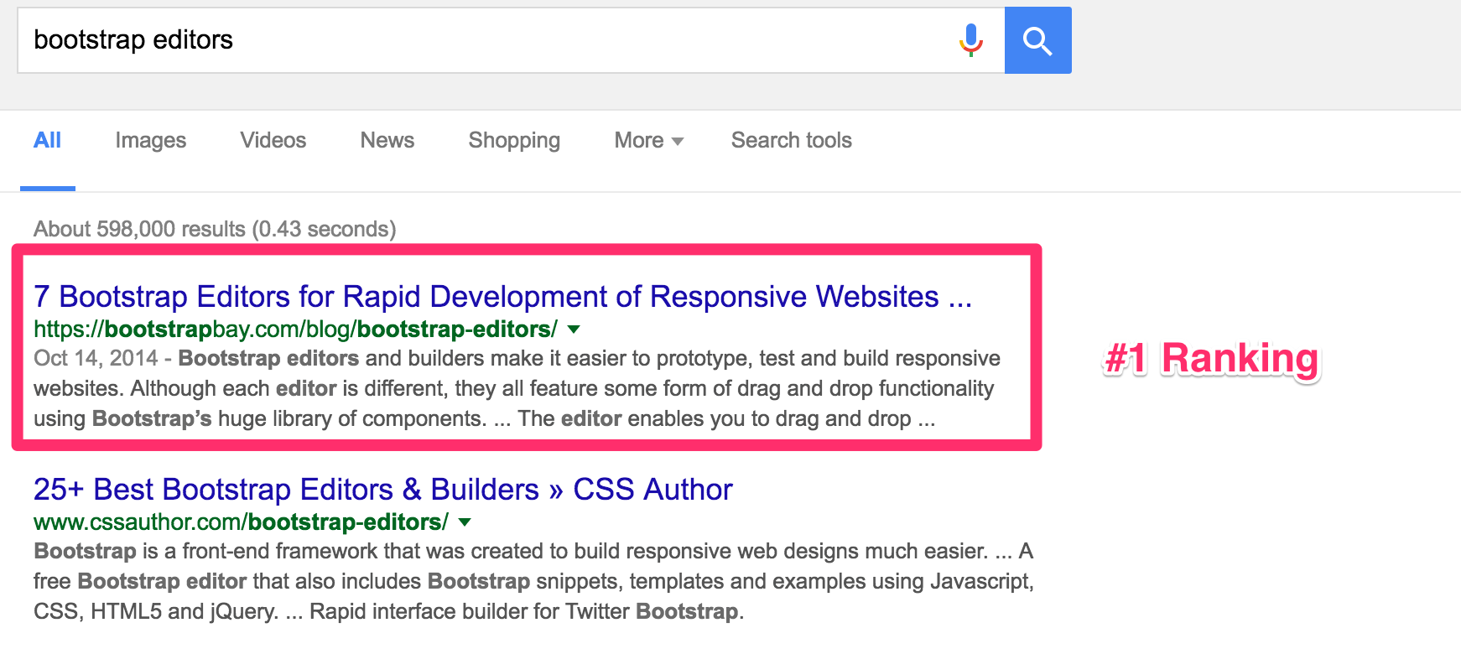Click the search box containing bootstrap editors

(511, 40)
